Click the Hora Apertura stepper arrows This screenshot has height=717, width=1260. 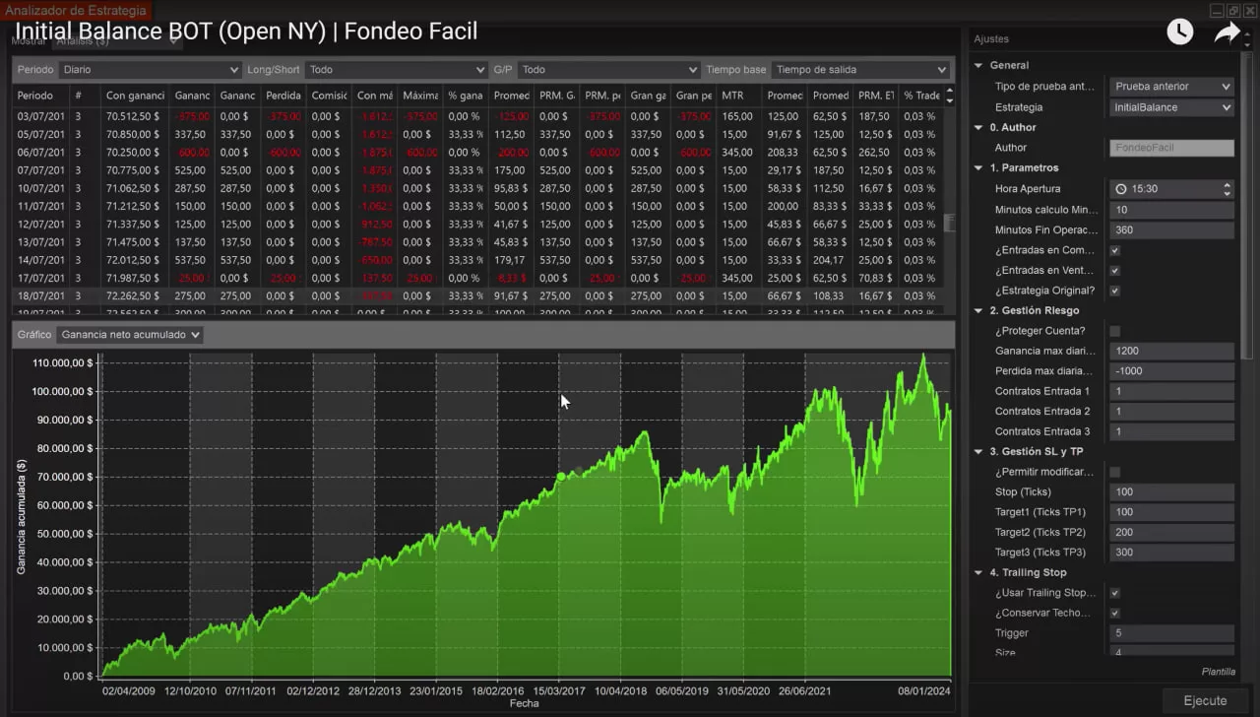[x=1227, y=189]
